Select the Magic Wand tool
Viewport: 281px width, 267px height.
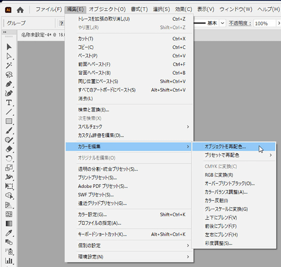pyautogui.click(x=9, y=66)
